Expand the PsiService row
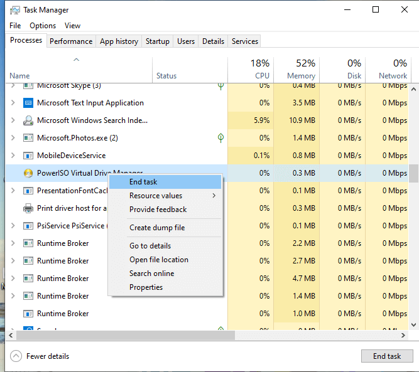This screenshot has height=372, width=419. (x=13, y=226)
